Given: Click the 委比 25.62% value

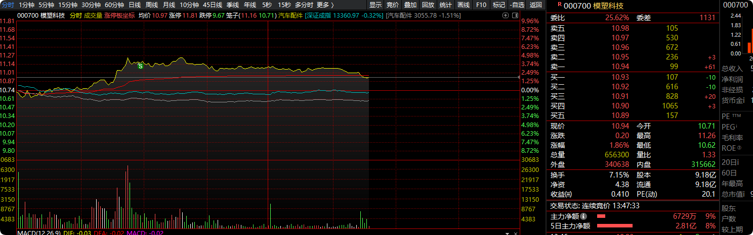Looking at the screenshot, I should click(x=617, y=18).
